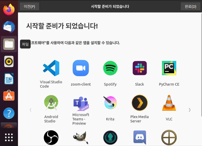Viewport: 202px width, 146px height.
Task: Click the PyCharm CE label
Action: tap(169, 84)
